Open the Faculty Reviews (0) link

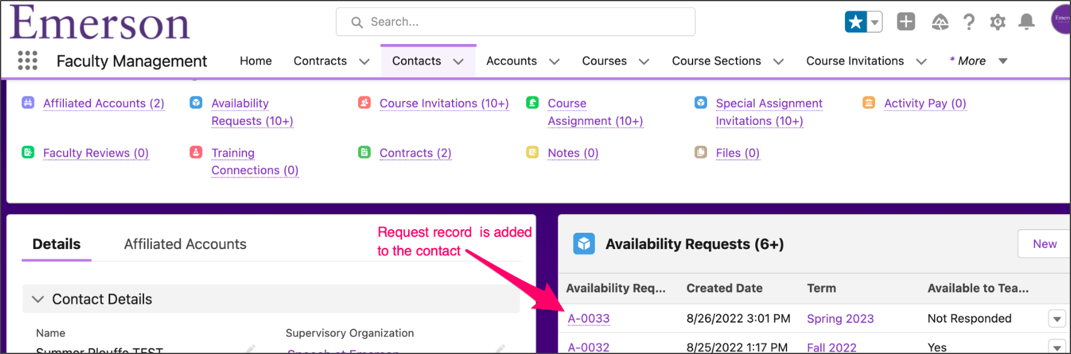pyautogui.click(x=96, y=153)
